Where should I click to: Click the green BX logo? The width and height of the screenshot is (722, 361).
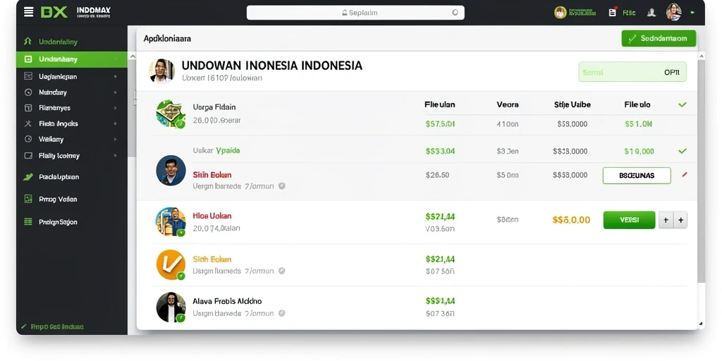54,12
